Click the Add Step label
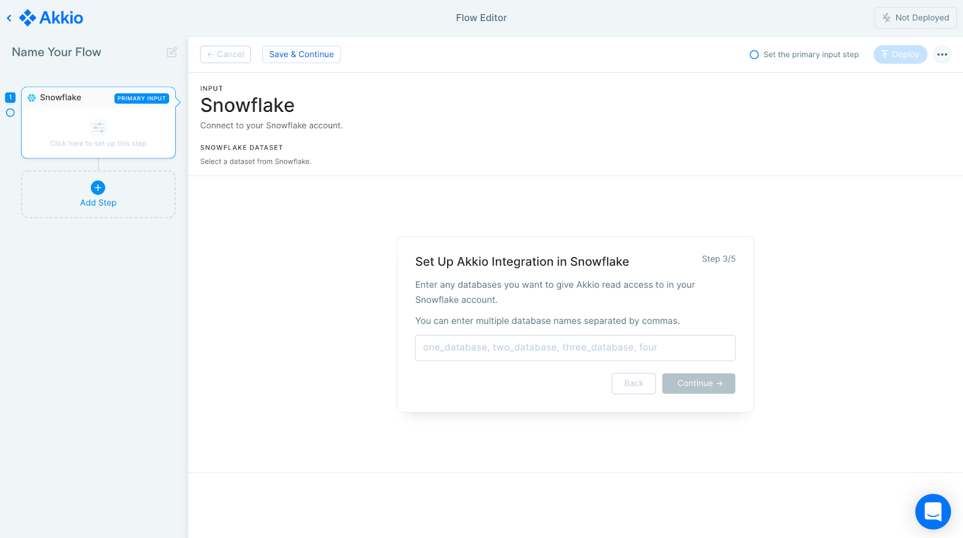The image size is (963, 538). pos(98,203)
